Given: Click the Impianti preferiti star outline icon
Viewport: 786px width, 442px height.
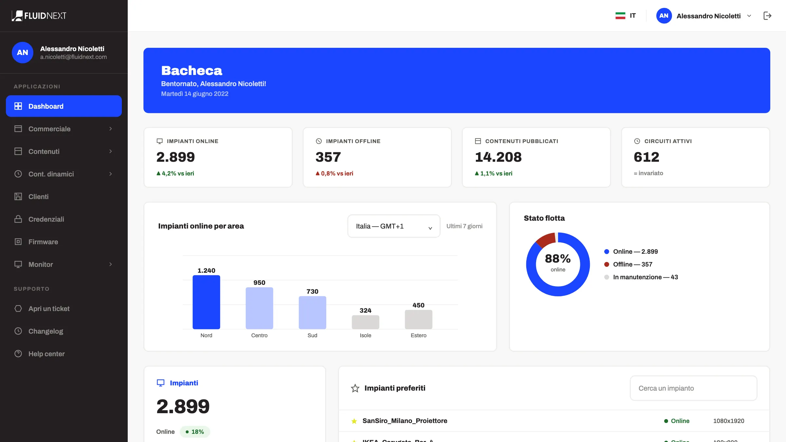Looking at the screenshot, I should click(355, 388).
